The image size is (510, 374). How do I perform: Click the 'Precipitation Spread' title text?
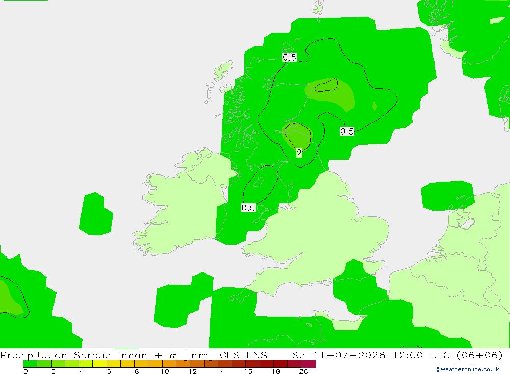pyautogui.click(x=56, y=355)
